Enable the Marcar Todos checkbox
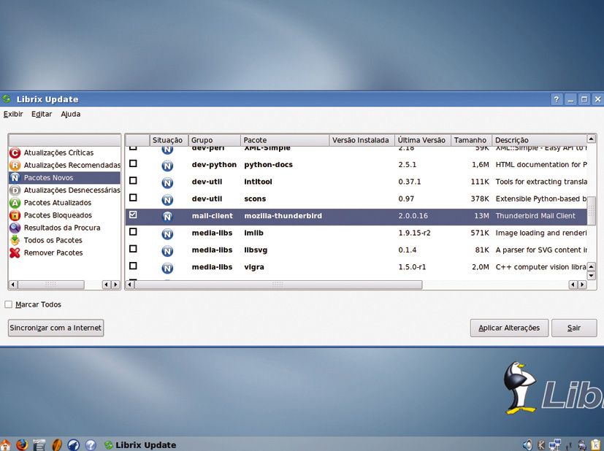Viewport: 604px width, 451px height. pyautogui.click(x=7, y=304)
